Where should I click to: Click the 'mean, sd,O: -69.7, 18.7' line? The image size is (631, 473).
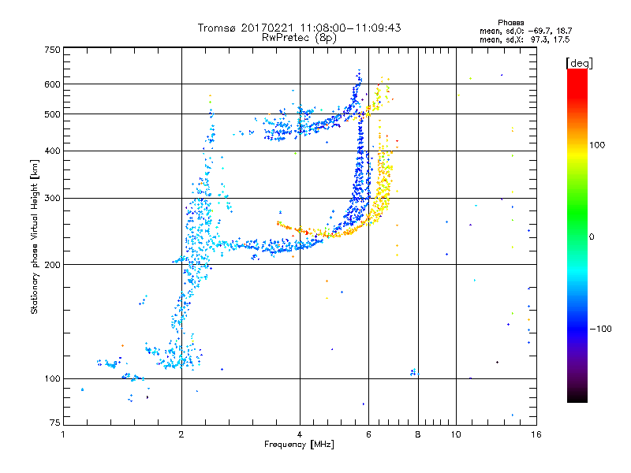(525, 31)
